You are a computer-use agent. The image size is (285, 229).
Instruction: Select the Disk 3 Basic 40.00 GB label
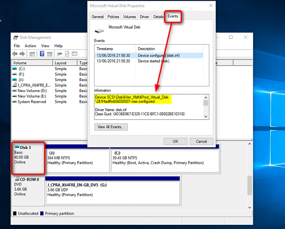(x=28, y=158)
